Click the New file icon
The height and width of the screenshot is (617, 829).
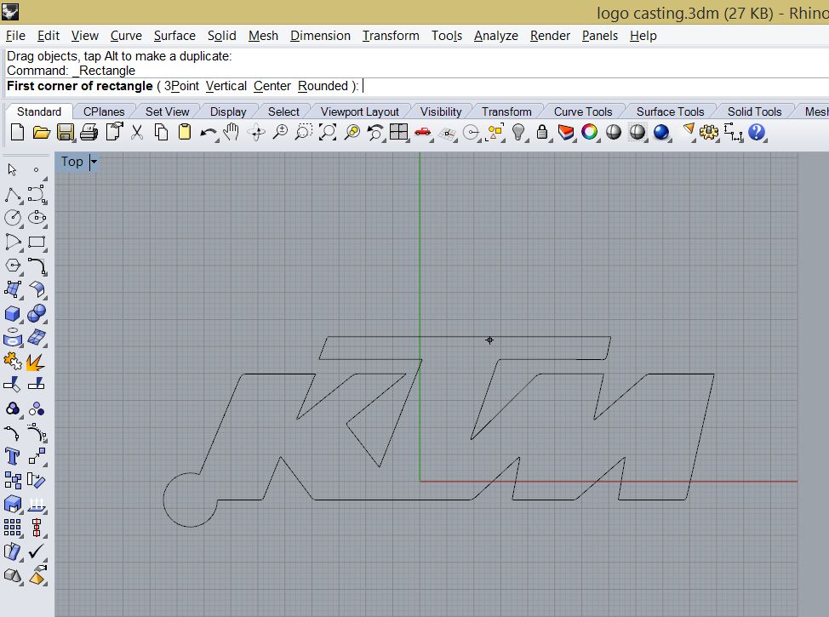[17, 132]
